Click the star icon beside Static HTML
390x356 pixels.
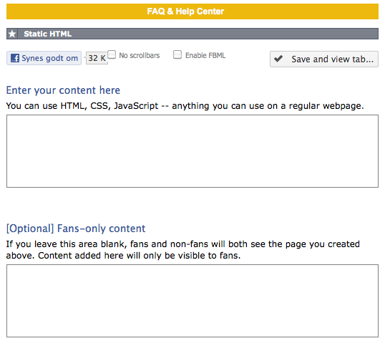pos(12,34)
